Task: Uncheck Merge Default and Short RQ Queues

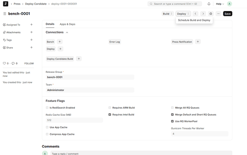Action: (172, 115)
